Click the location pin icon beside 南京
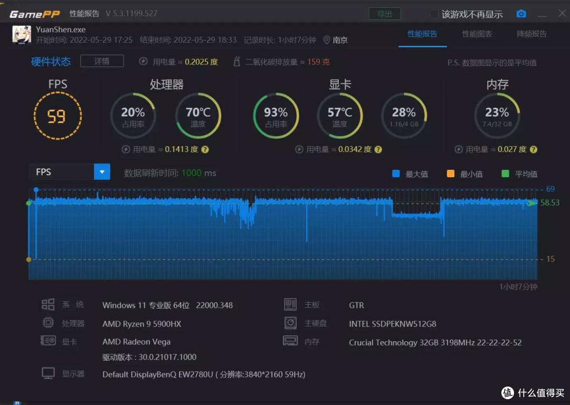The height and width of the screenshot is (405, 570). click(x=327, y=40)
